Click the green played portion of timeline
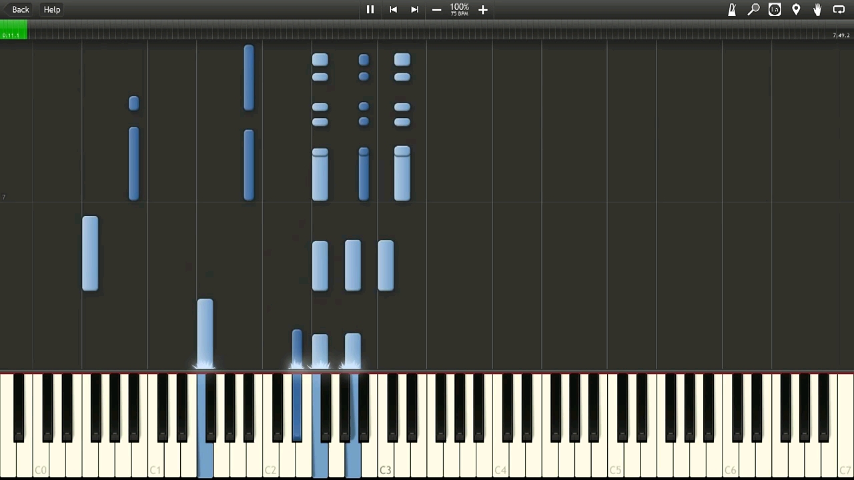Screen dimensions: 854x480 [x=13, y=31]
